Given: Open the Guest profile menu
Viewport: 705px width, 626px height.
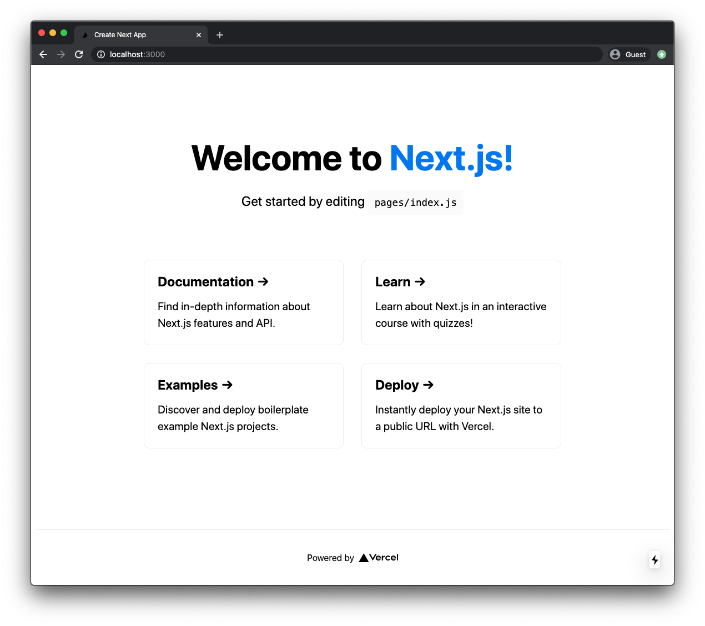Looking at the screenshot, I should tap(628, 54).
